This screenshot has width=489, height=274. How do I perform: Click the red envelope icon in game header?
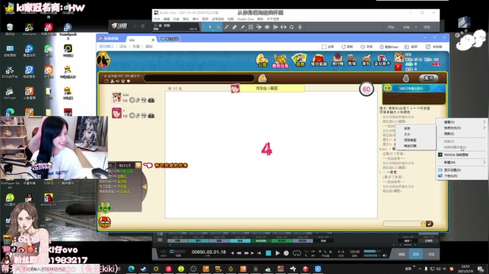pyautogui.click(x=397, y=66)
